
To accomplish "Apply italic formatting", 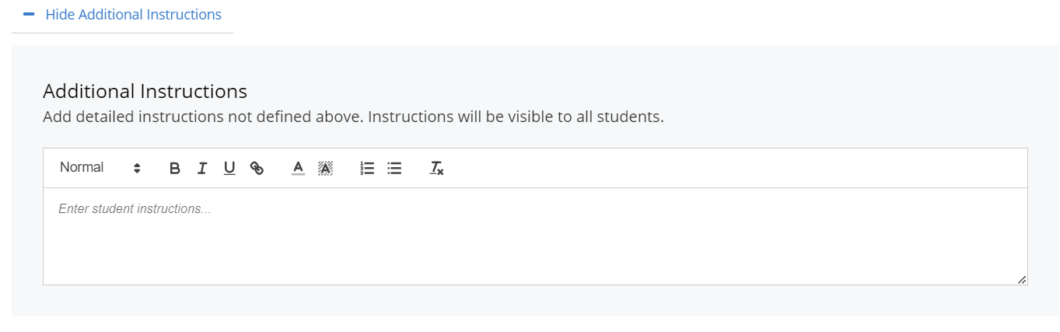I will pos(202,168).
